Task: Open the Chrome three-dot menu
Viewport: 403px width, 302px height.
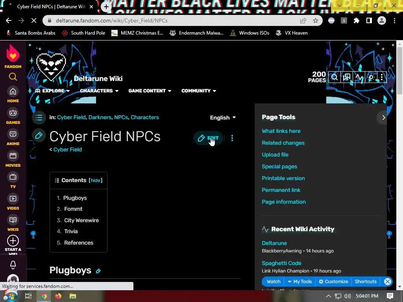Action: [x=394, y=20]
